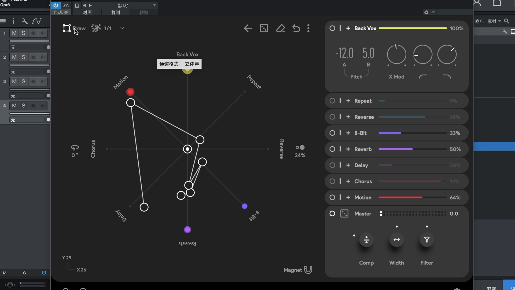Click the purple Reverb node on pad
This screenshot has height=290, width=515.
(x=187, y=230)
